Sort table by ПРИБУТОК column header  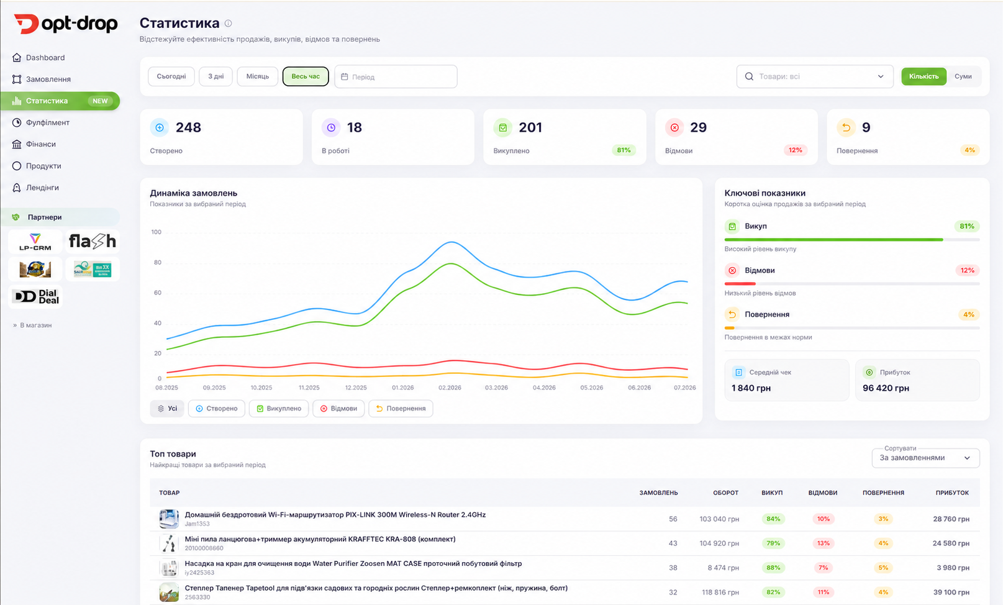[953, 493]
